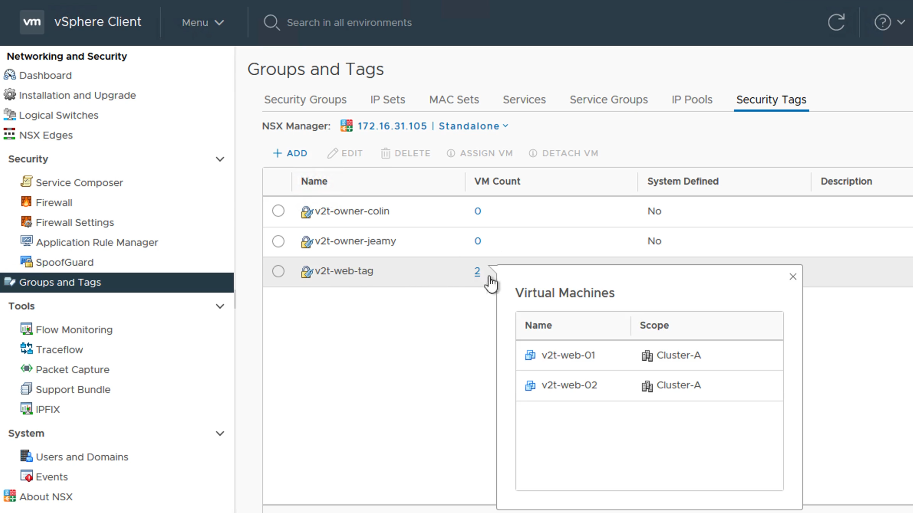Click the v2t-owner-colin tag name
Screen dimensions: 913x513
352,211
